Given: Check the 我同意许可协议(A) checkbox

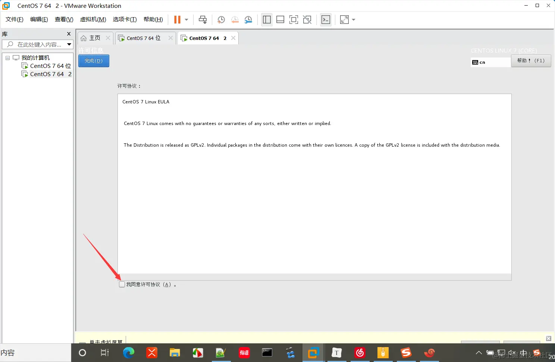Looking at the screenshot, I should 122,284.
